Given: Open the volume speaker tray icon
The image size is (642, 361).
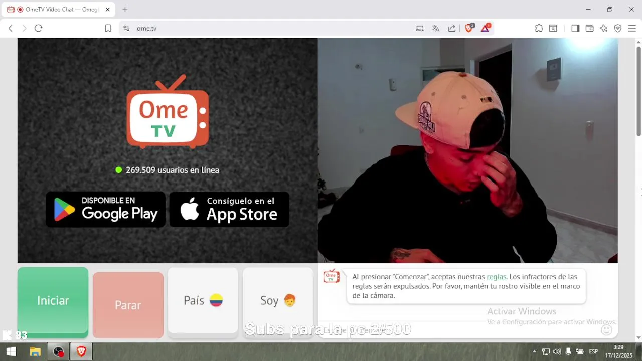Looking at the screenshot, I should point(557,351).
